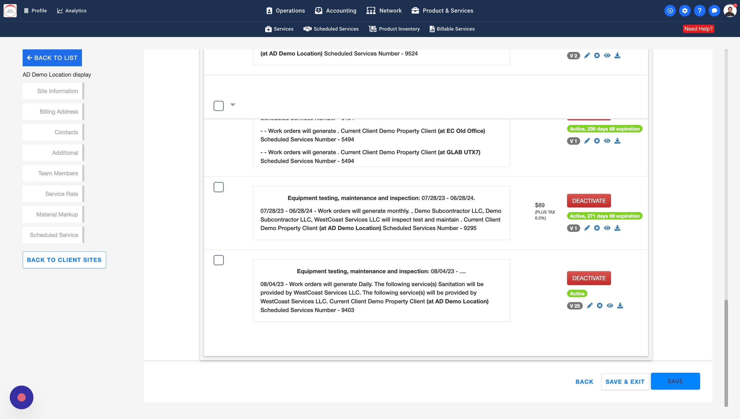Viewport: 740px width, 419px height.
Task: Click the help question mark icon
Action: [699, 11]
